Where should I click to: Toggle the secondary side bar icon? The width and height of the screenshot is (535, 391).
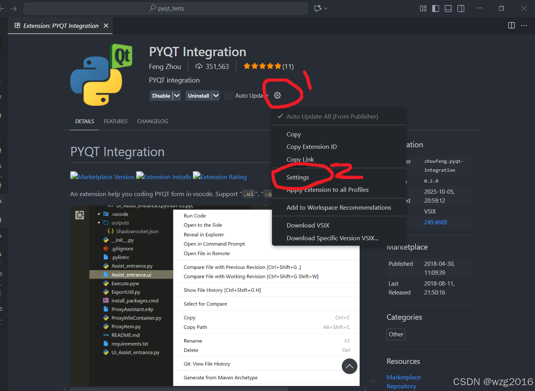(x=461, y=9)
